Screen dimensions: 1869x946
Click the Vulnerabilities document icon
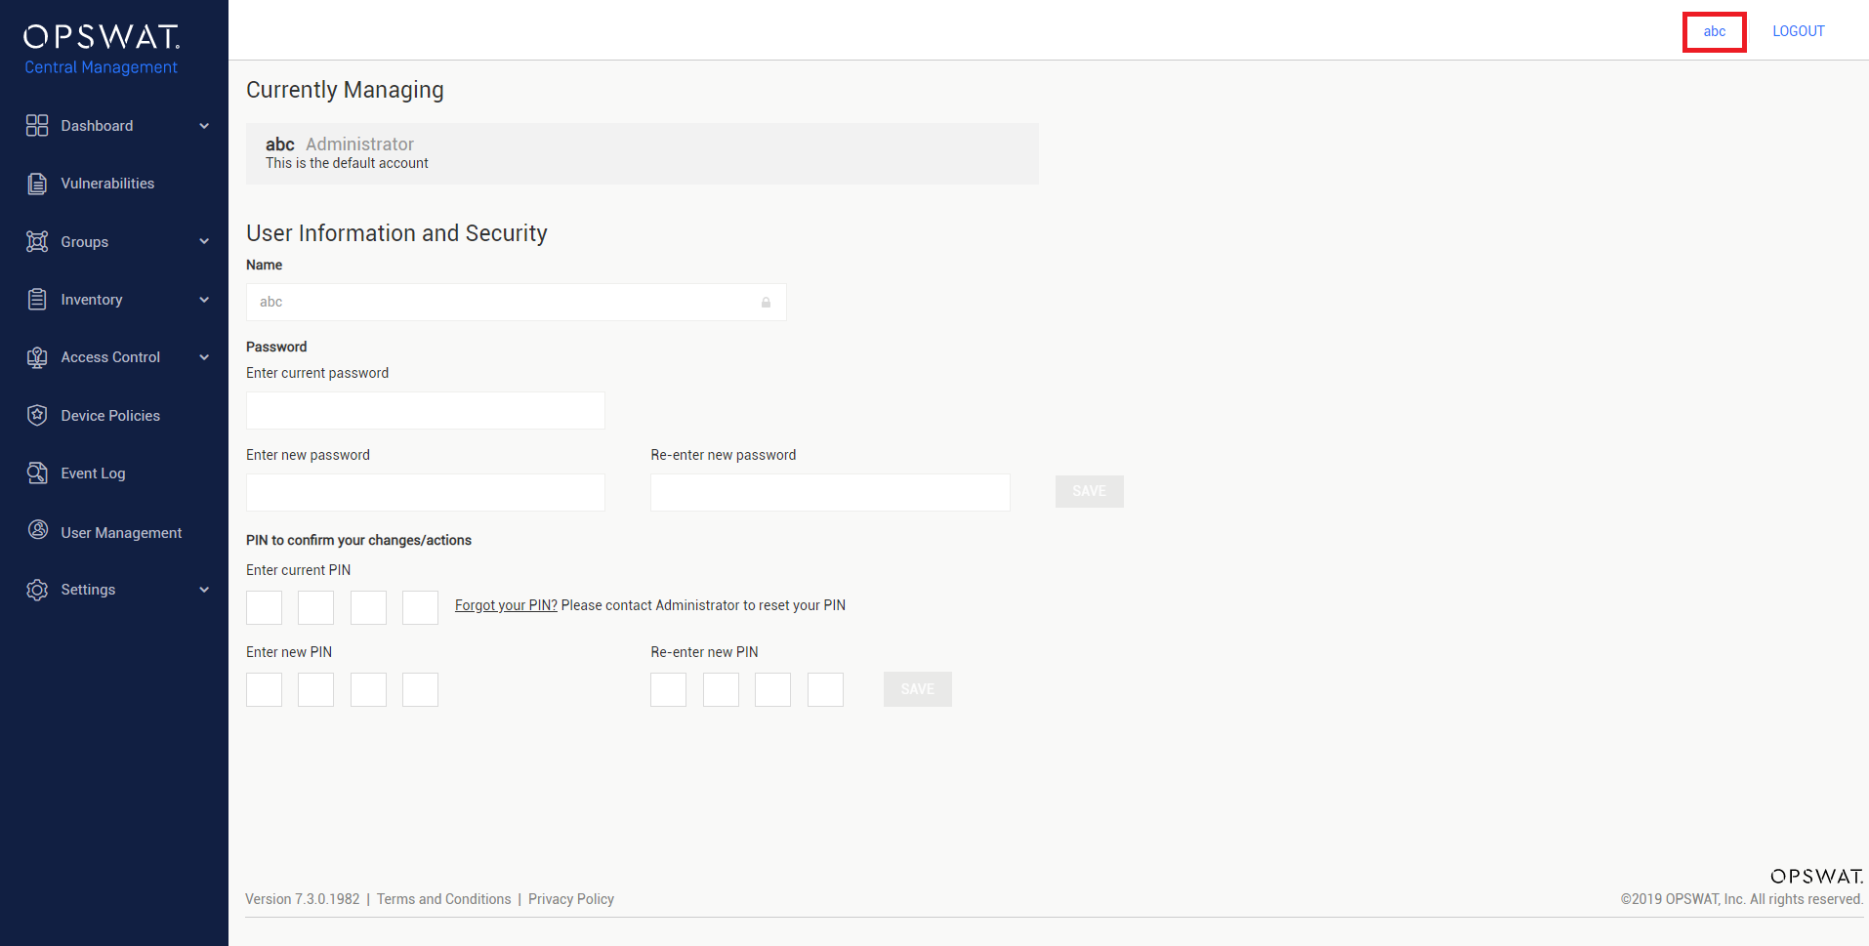tap(37, 184)
